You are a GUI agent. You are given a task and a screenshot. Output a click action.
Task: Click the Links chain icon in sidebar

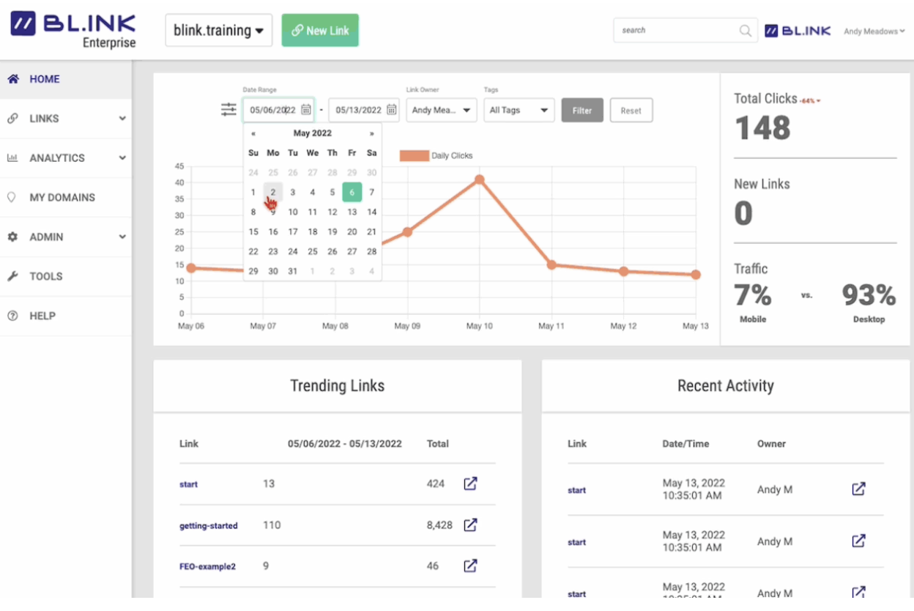[12, 119]
